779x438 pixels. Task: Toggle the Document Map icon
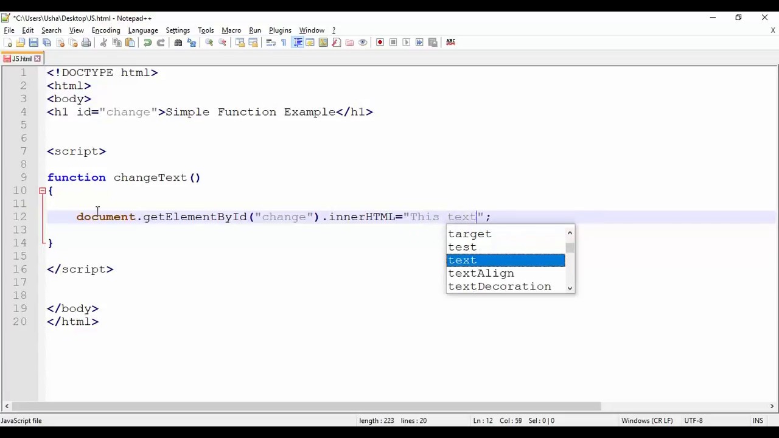tap(323, 42)
